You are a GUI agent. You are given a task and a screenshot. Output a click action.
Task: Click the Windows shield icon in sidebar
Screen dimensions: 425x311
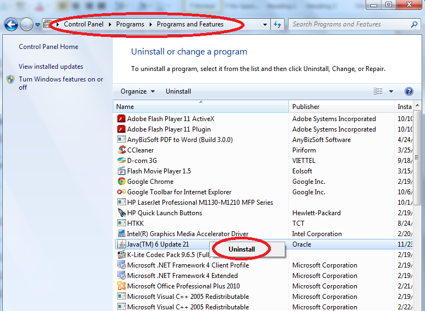click(x=10, y=79)
